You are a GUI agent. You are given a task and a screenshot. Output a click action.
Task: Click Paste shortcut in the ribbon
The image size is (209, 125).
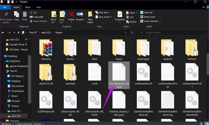(39, 21)
